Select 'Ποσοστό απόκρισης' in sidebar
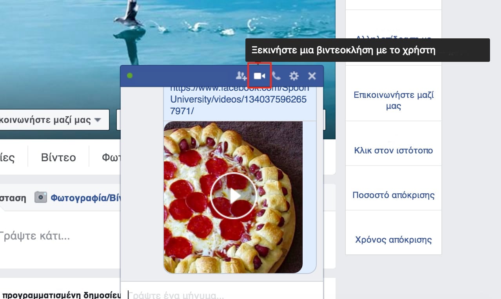The image size is (501, 299). [394, 195]
